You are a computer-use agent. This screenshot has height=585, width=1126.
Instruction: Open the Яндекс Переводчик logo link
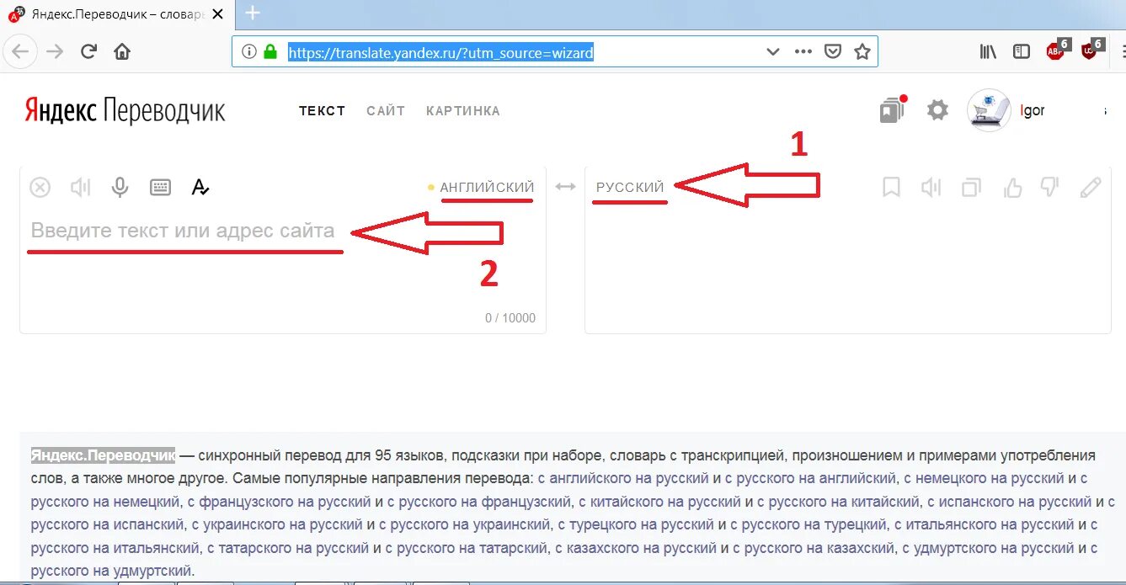pyautogui.click(x=125, y=110)
